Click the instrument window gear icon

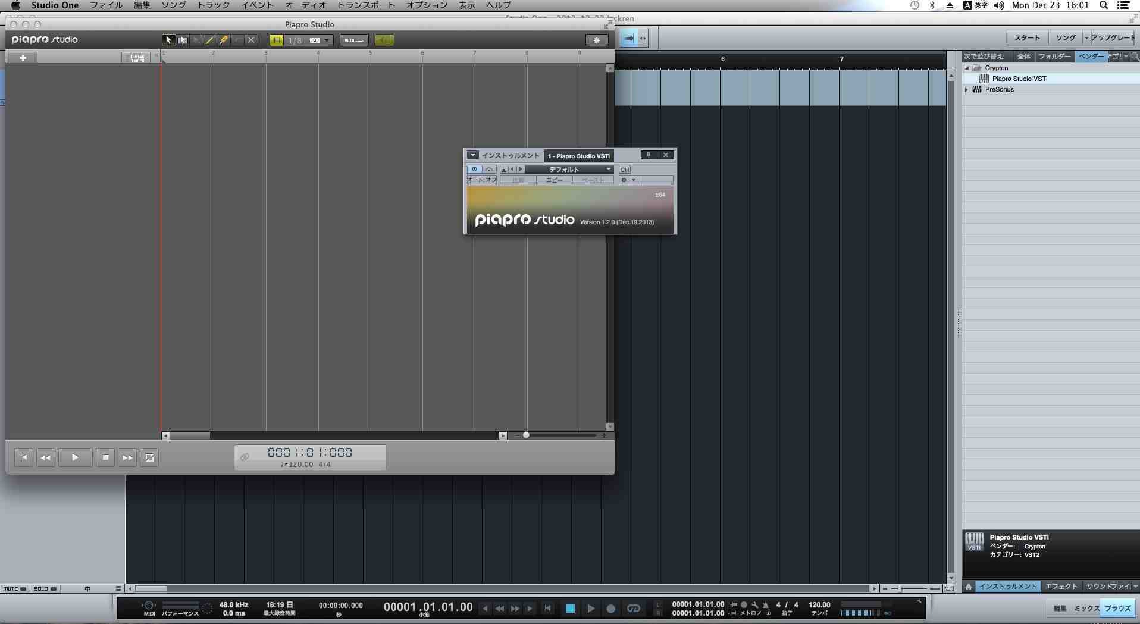click(x=624, y=180)
